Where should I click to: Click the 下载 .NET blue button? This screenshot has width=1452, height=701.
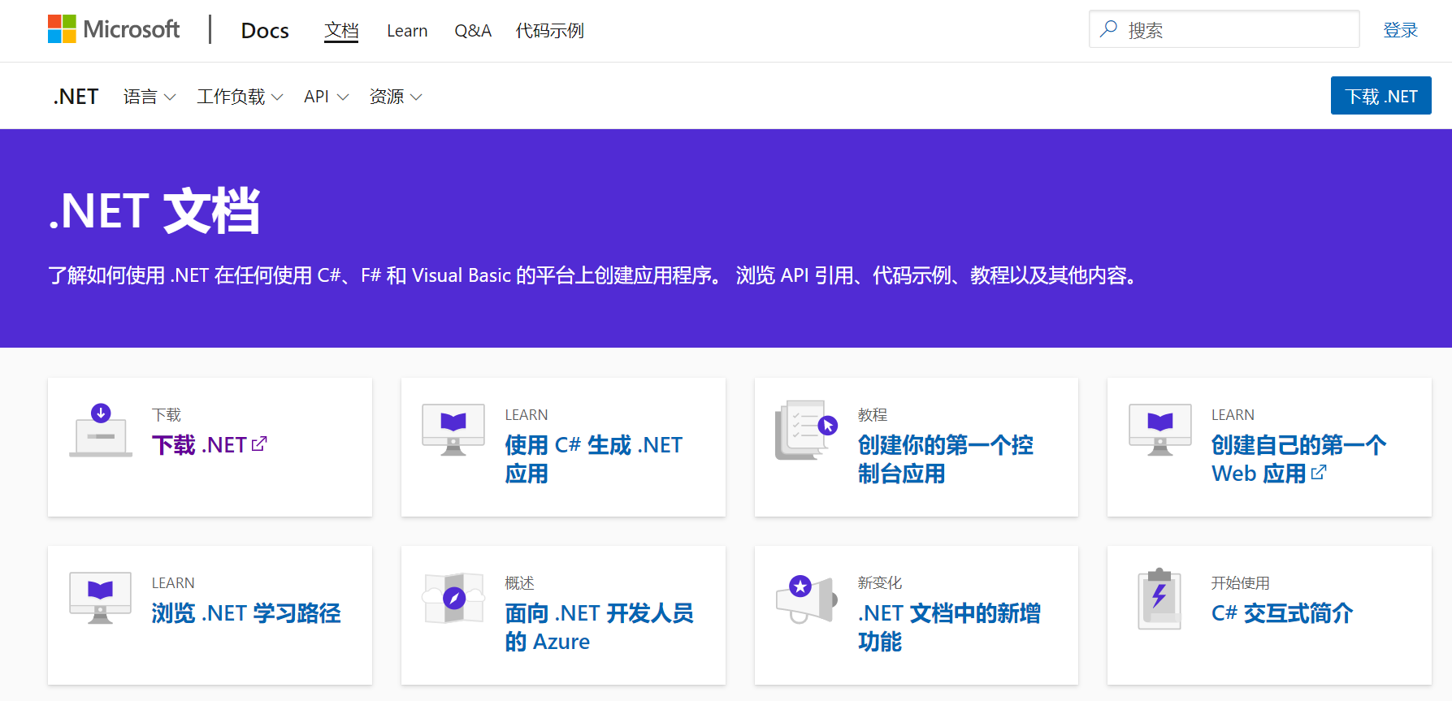point(1380,96)
